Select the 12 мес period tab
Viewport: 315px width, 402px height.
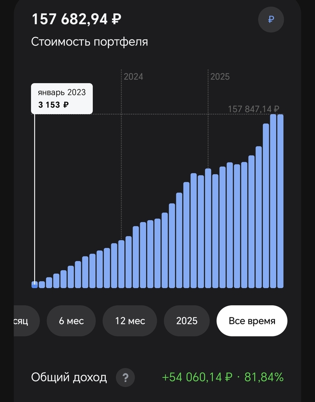click(x=130, y=321)
